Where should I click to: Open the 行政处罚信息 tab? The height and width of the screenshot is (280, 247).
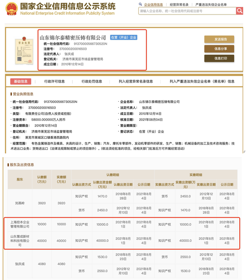(92, 81)
